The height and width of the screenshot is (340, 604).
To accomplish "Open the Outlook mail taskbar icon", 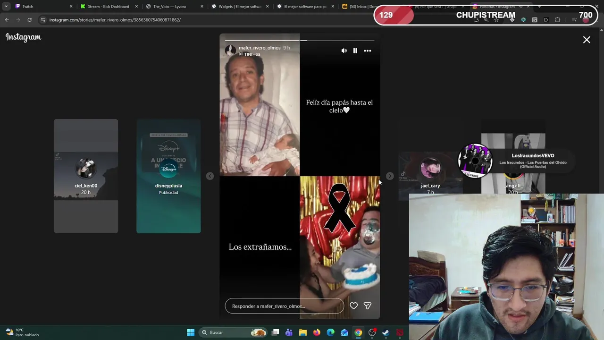I will pyautogui.click(x=344, y=332).
